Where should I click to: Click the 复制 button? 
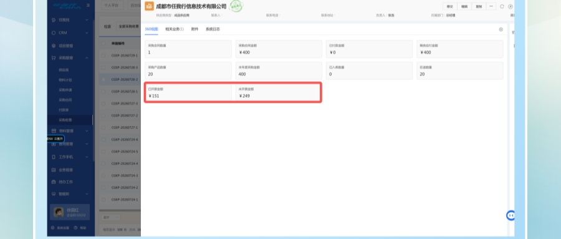click(x=479, y=6)
